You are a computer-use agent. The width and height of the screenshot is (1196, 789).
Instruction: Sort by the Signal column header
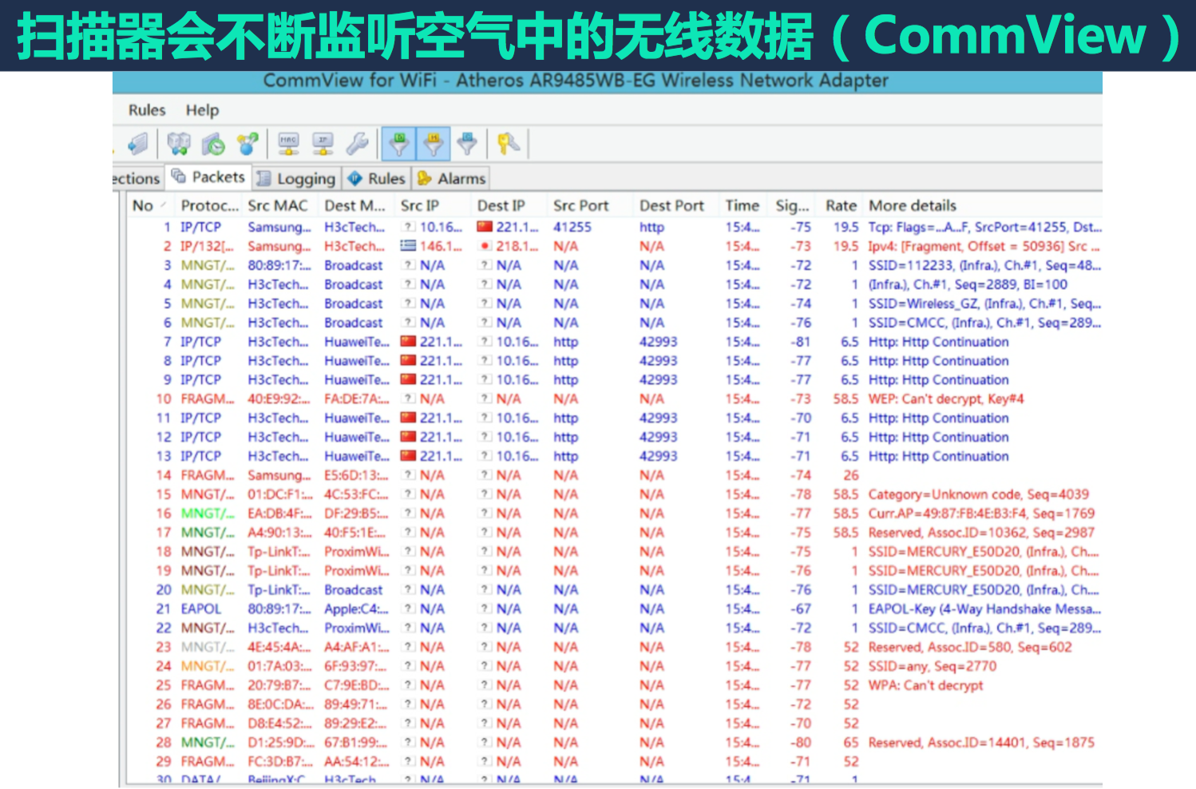pyautogui.click(x=792, y=206)
